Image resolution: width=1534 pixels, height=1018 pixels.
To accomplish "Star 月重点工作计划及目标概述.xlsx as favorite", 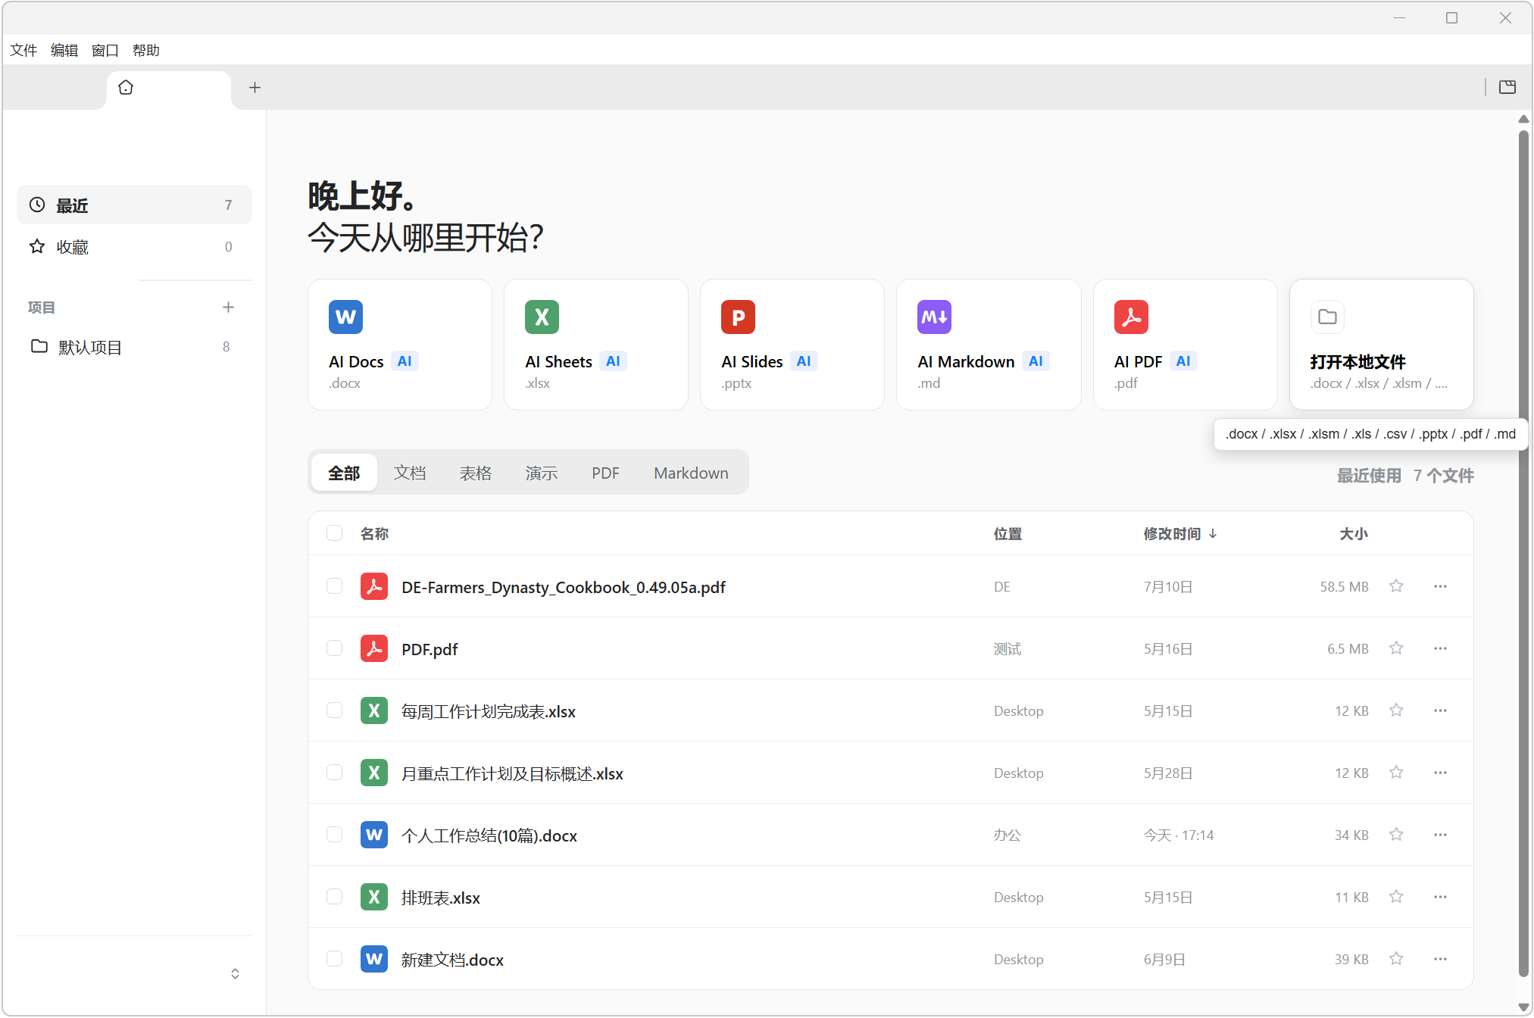I will point(1396,773).
